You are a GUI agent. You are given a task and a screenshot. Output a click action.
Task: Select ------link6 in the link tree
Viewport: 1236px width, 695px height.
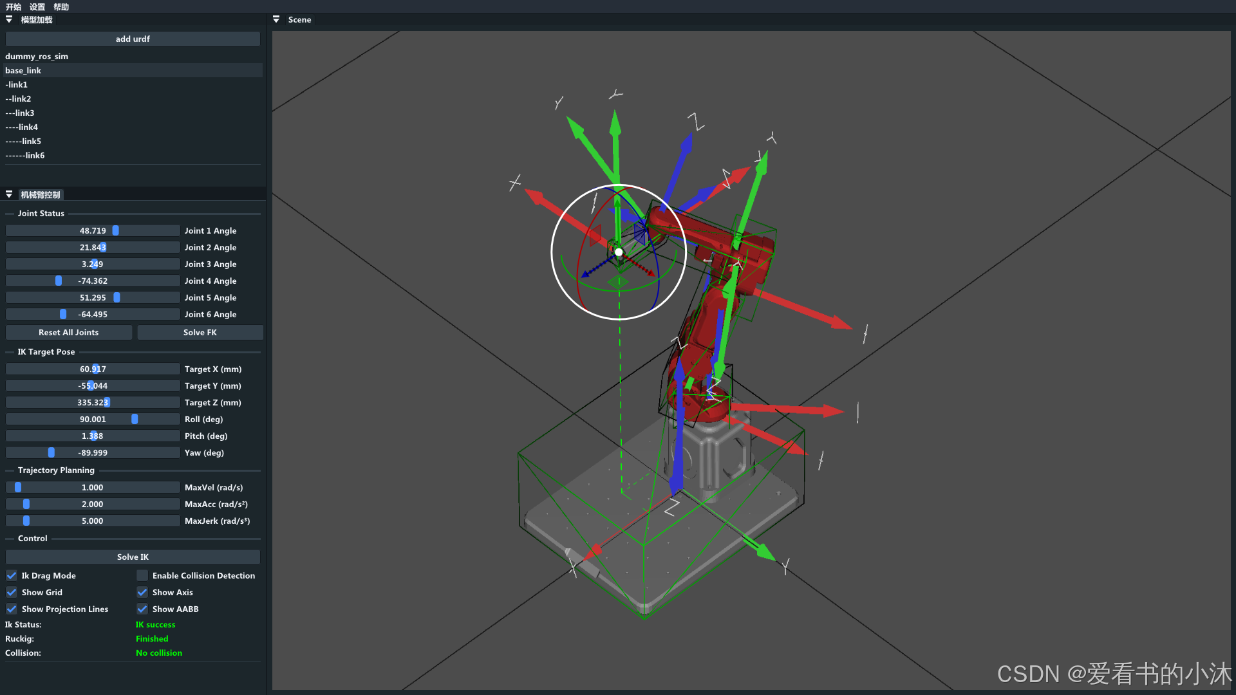pyautogui.click(x=133, y=156)
